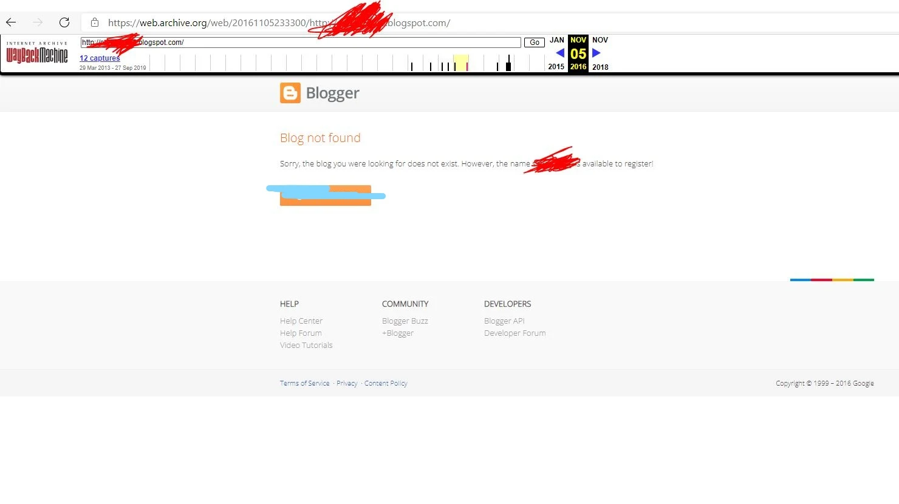The image size is (899, 504).
Task: Open the 12 captures link
Action: tap(100, 58)
